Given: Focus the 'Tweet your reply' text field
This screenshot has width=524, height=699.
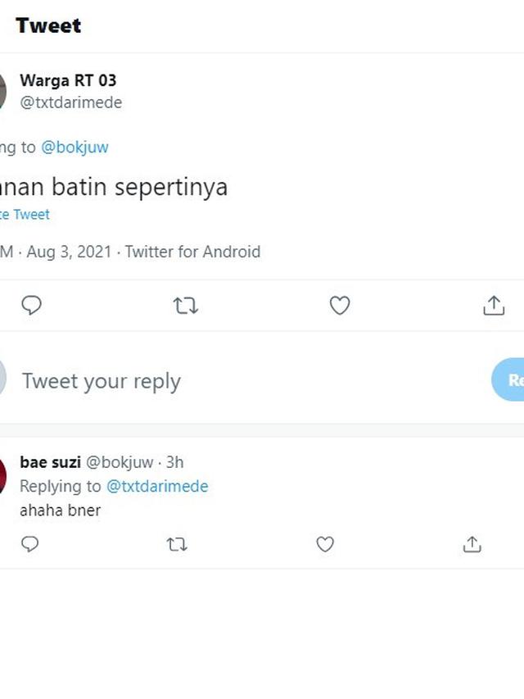Looking at the screenshot, I should pyautogui.click(x=101, y=380).
